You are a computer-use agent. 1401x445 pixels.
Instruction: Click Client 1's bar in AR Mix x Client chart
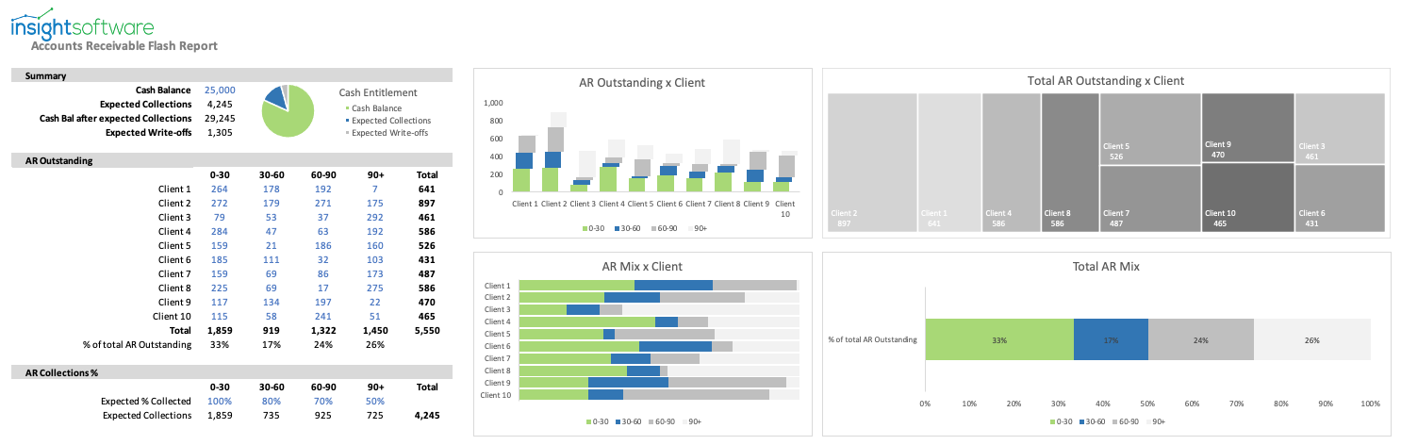[x=658, y=285]
